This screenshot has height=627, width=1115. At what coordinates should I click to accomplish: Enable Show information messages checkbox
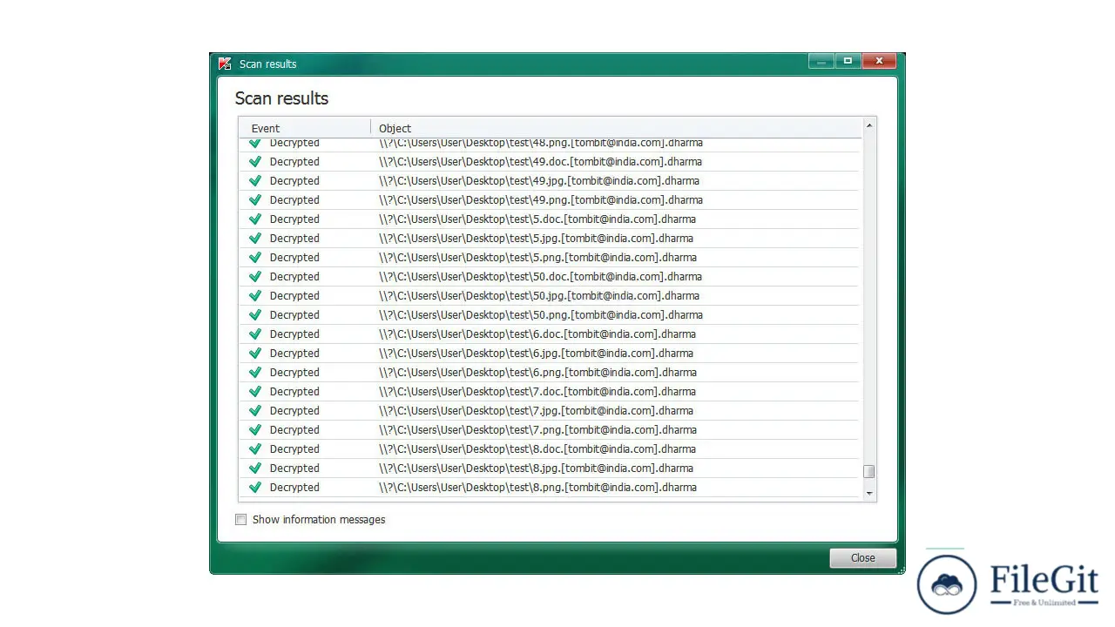[241, 520]
